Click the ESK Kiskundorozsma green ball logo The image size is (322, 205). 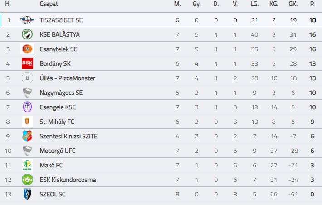[x=27, y=180]
